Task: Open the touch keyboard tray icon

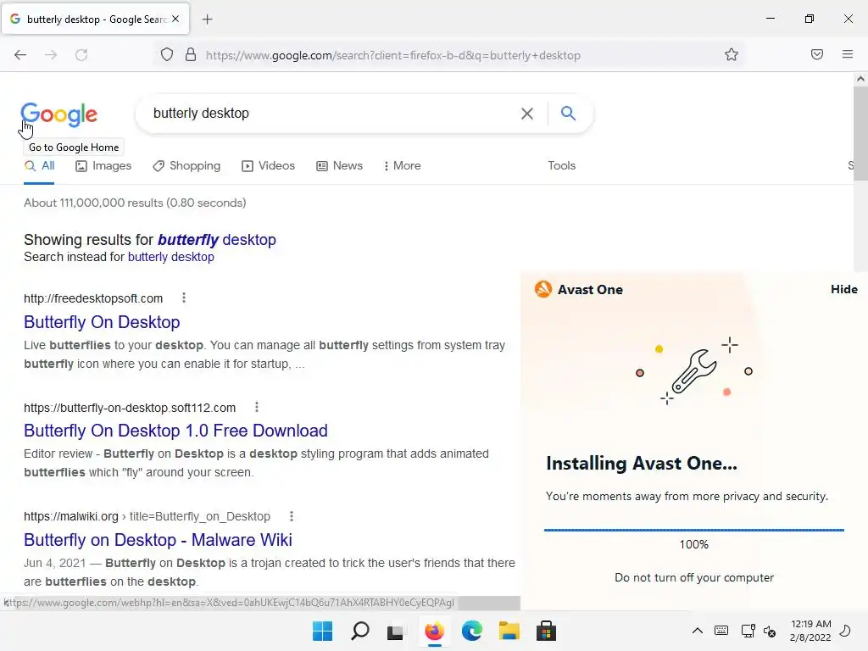Action: 721,631
